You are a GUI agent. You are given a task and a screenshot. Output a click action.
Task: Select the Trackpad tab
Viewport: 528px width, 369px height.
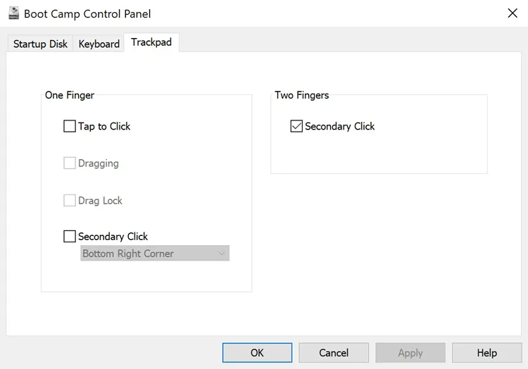[151, 43]
